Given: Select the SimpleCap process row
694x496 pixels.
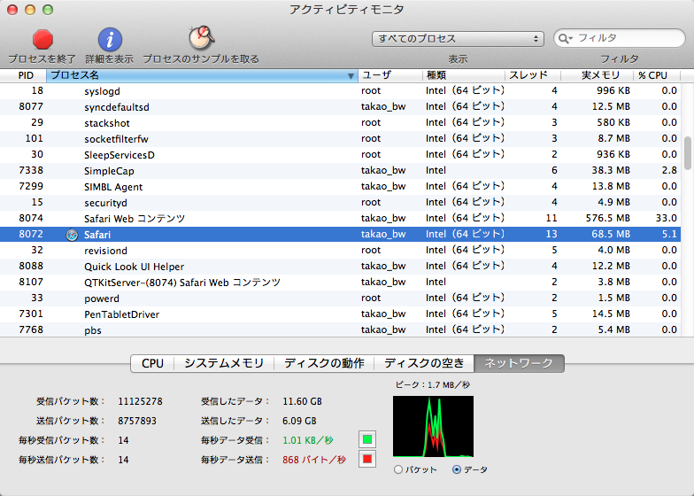Looking at the screenshot, I should coord(340,170).
